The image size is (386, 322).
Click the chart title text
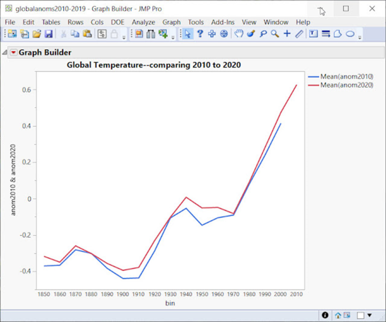coord(153,65)
